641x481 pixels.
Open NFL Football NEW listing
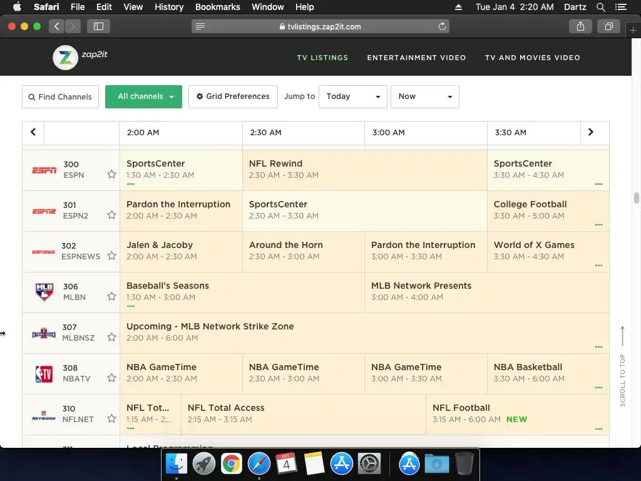click(x=518, y=415)
